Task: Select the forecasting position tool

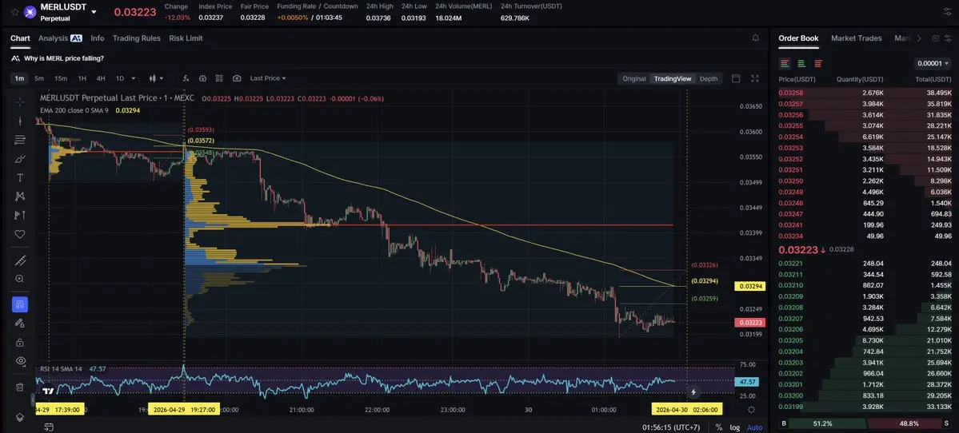Action: click(19, 215)
